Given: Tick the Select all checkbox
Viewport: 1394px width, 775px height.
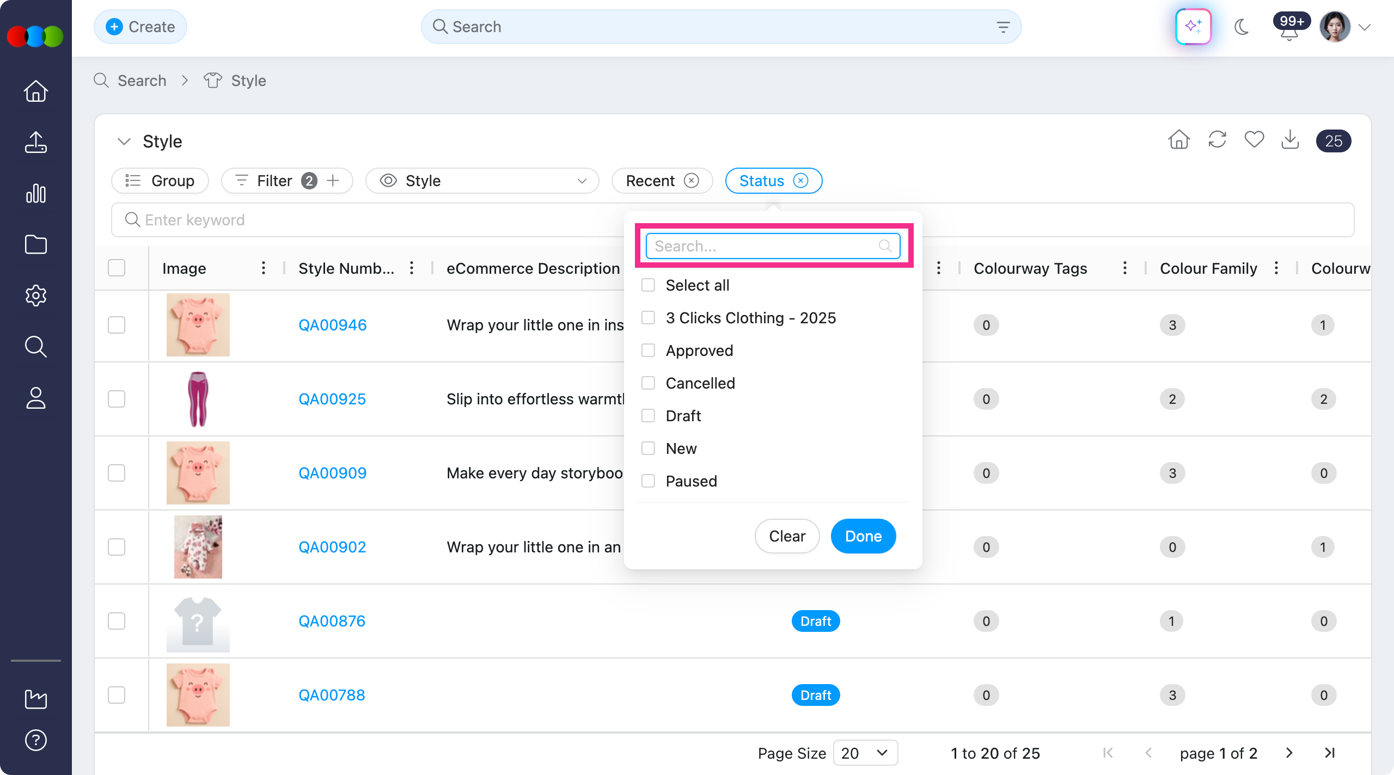Looking at the screenshot, I should [648, 285].
